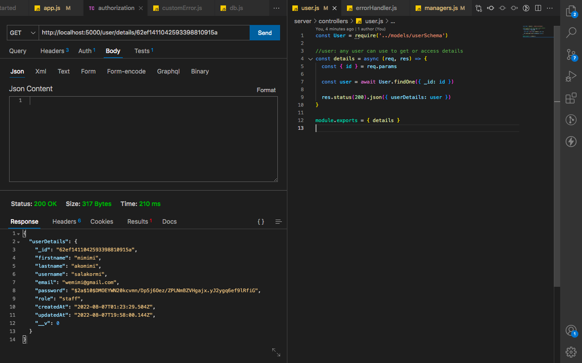Open changes with next revision icon
Viewport: 582px width, 363px height.
click(x=514, y=8)
